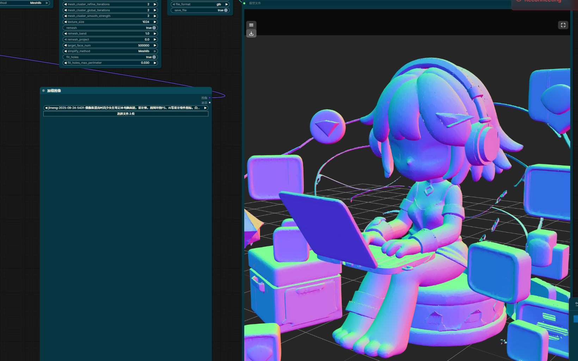578x361 pixels.
Task: Open the simplify_method dropdown
Action: (110, 51)
